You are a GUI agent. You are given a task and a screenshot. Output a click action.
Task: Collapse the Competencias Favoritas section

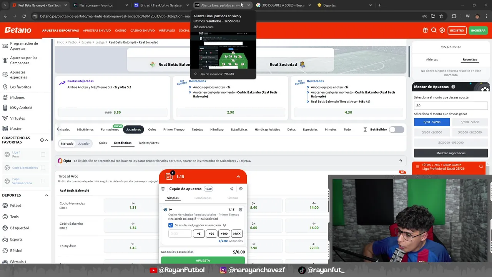click(x=47, y=140)
